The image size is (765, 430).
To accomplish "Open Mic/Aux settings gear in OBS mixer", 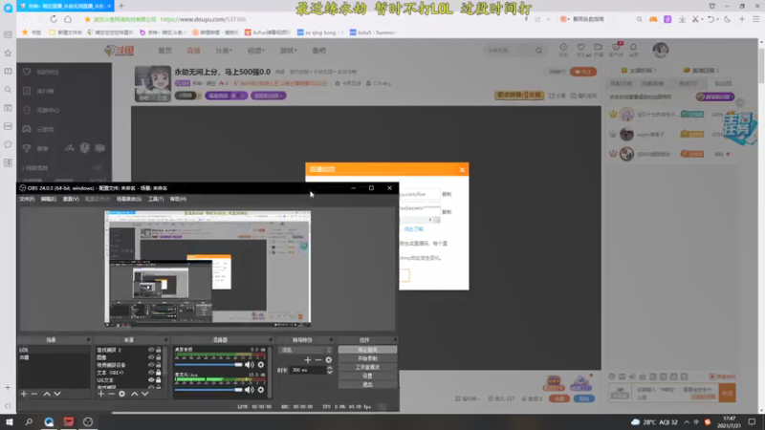I will [x=261, y=390].
